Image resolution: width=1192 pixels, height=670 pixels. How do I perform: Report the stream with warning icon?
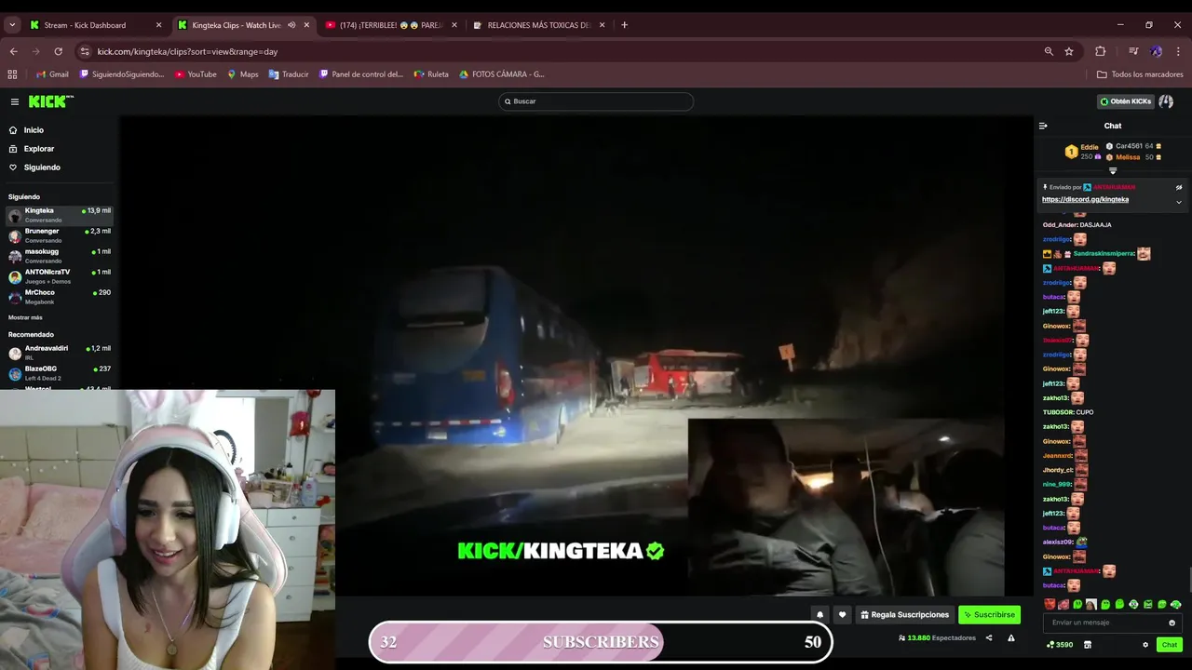click(x=1011, y=638)
